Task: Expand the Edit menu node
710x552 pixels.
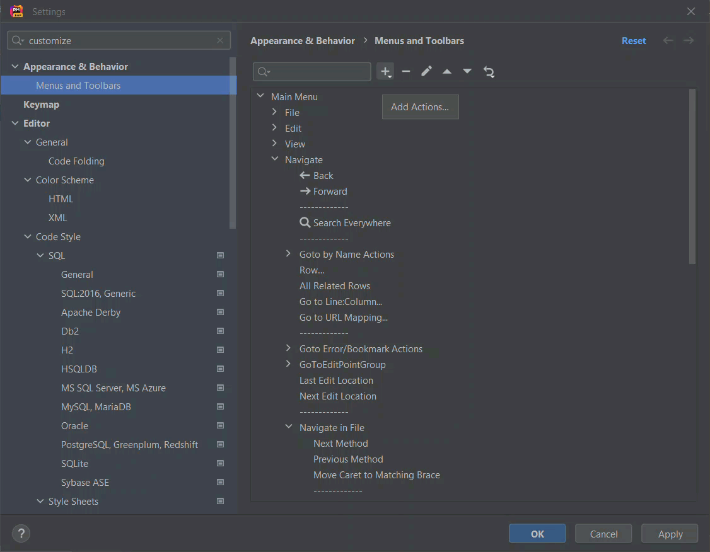Action: pyautogui.click(x=274, y=127)
